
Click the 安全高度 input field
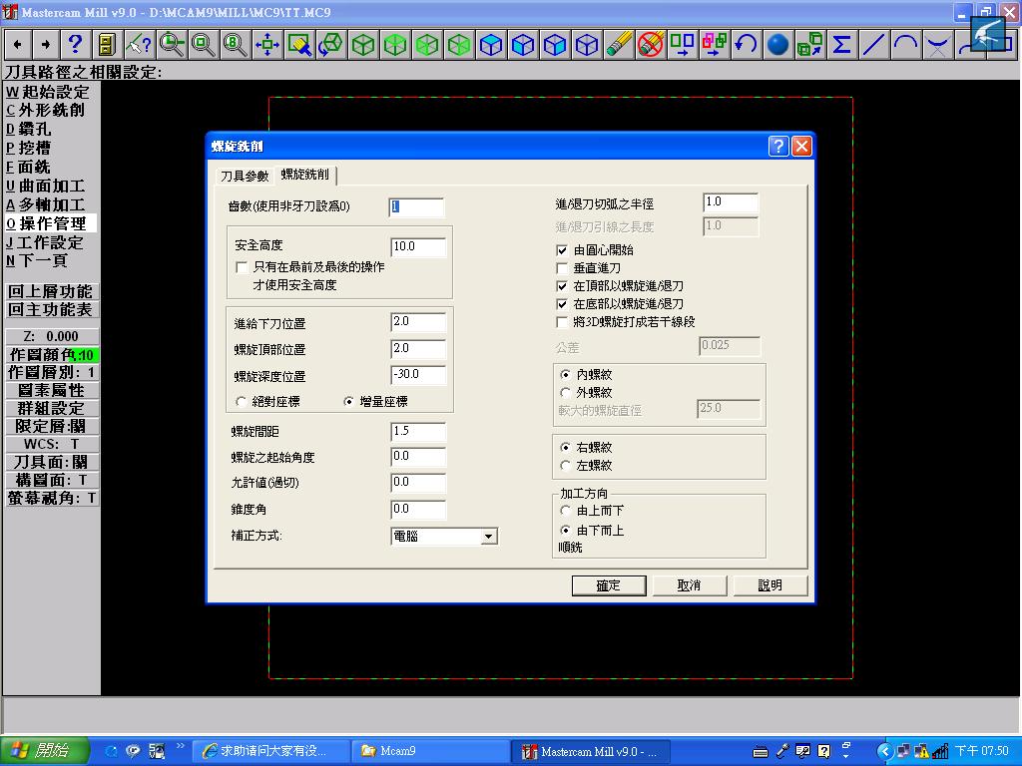pos(418,246)
